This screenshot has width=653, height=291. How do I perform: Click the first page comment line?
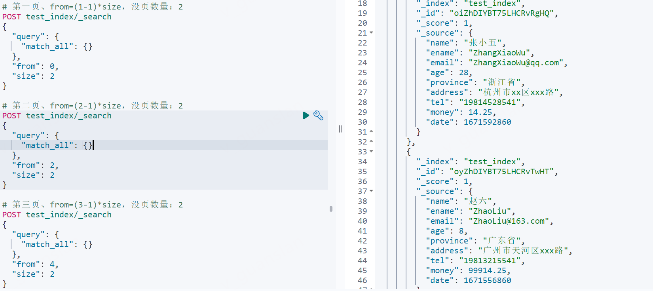[x=93, y=7]
